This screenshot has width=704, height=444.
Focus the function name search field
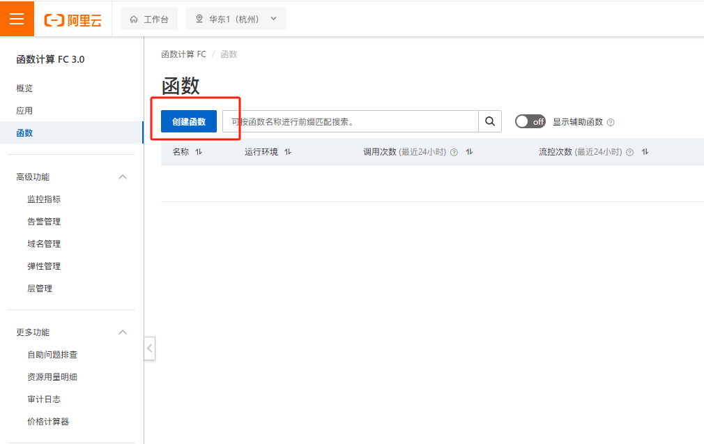click(x=351, y=121)
